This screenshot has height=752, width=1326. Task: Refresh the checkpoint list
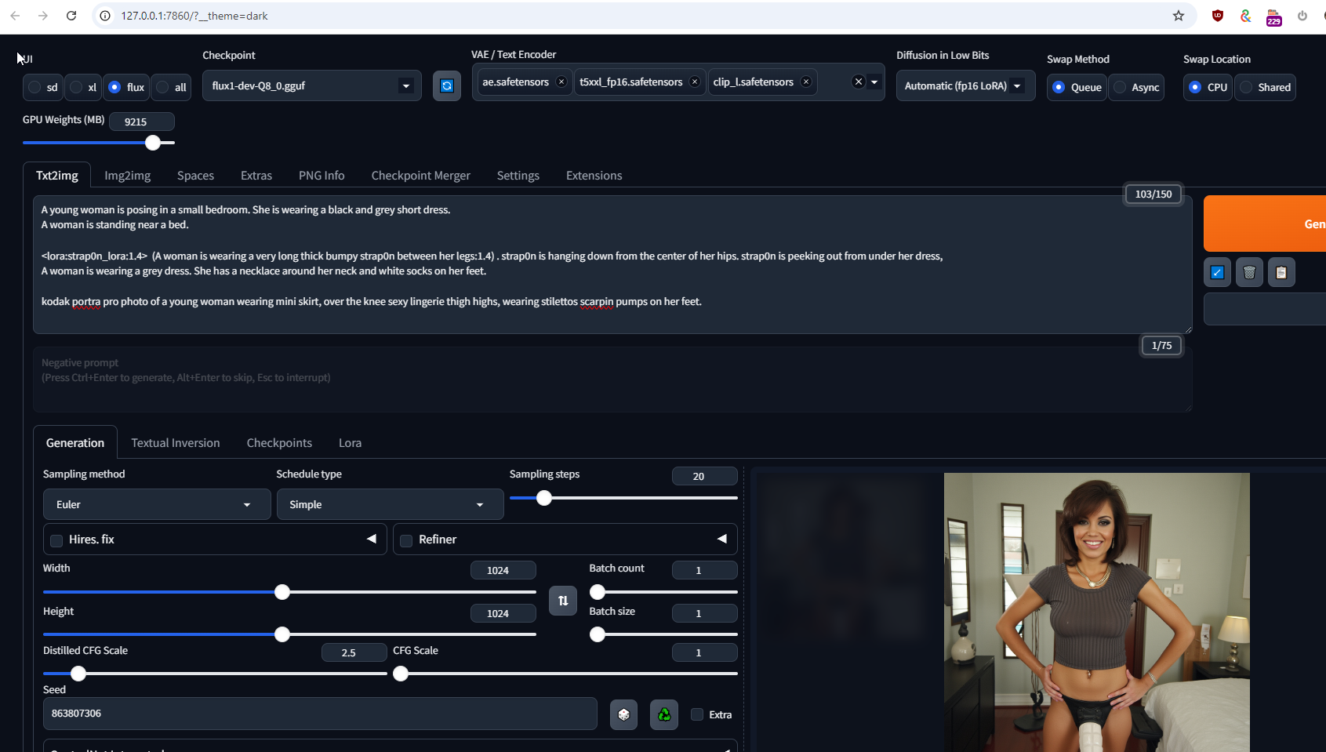447,85
